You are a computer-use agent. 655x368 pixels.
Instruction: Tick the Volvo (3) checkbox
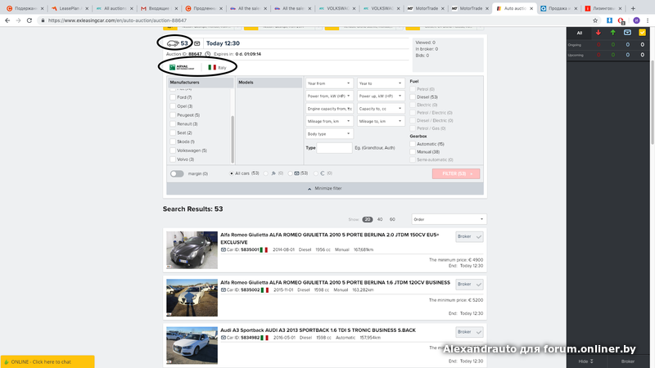(173, 159)
